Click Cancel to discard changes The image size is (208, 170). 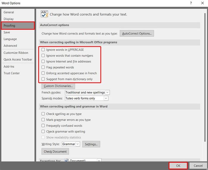[x=198, y=166]
